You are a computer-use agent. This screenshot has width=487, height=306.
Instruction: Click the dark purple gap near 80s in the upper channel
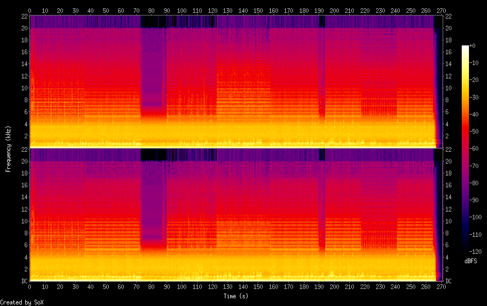point(153,67)
